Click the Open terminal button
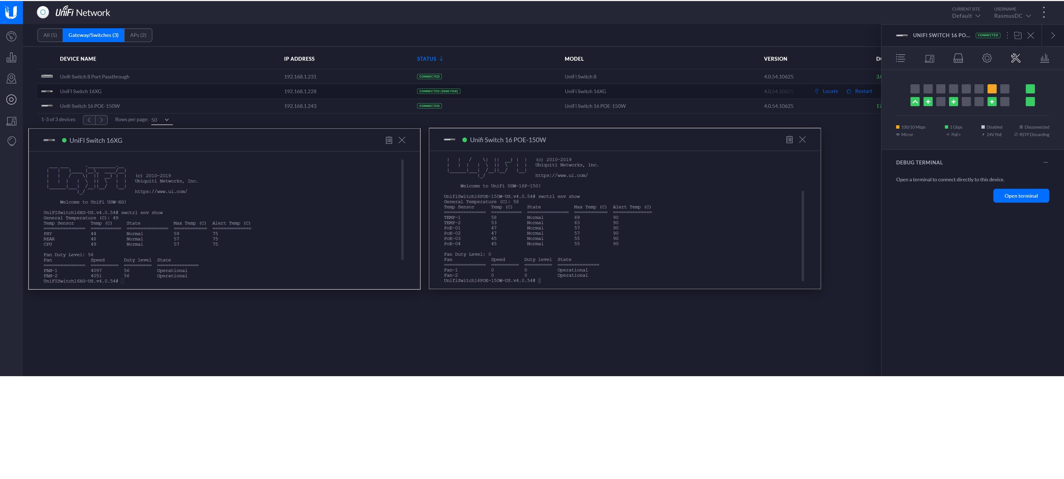 tap(1021, 196)
